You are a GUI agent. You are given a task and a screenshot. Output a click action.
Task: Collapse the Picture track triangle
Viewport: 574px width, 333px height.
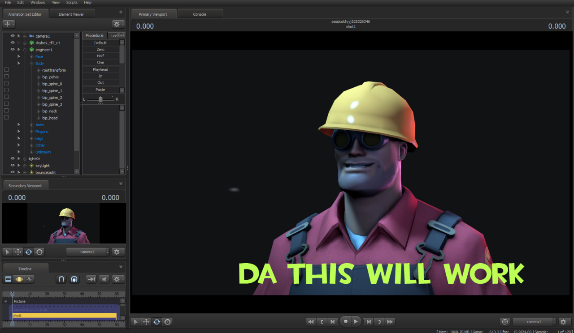6,301
